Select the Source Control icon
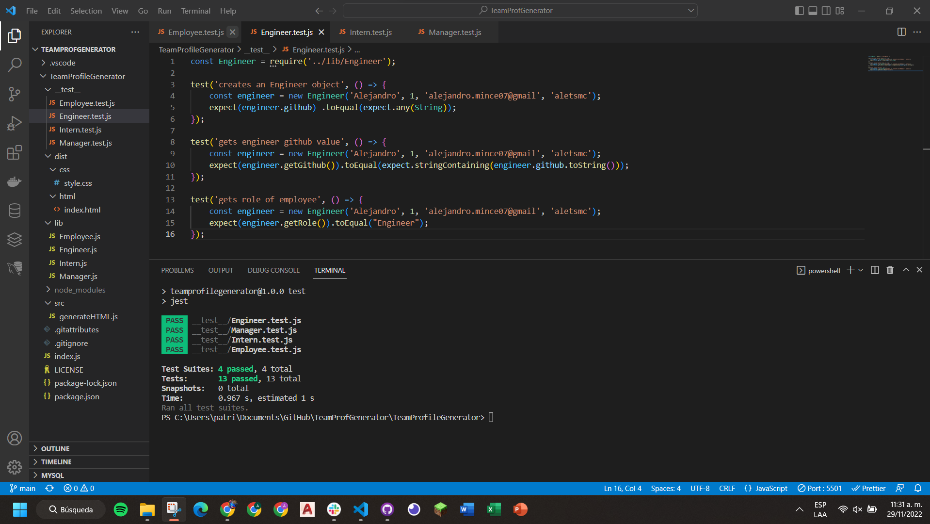Image resolution: width=930 pixels, height=524 pixels. pos(15,94)
